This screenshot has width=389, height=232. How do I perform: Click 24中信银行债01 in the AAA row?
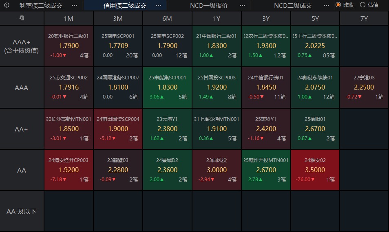(266, 78)
